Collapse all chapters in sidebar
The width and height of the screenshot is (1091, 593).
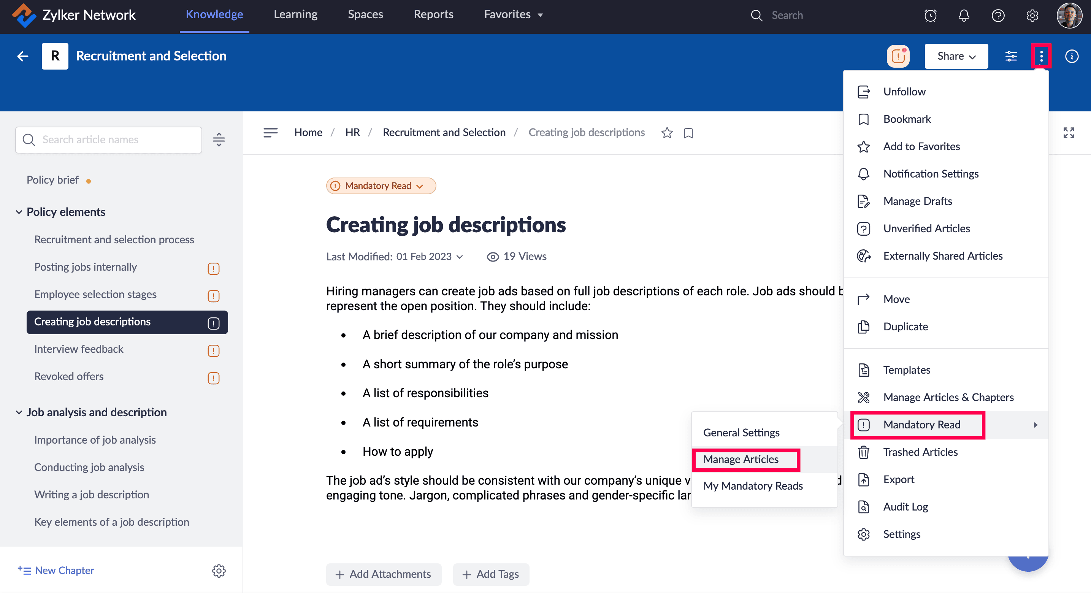point(219,140)
